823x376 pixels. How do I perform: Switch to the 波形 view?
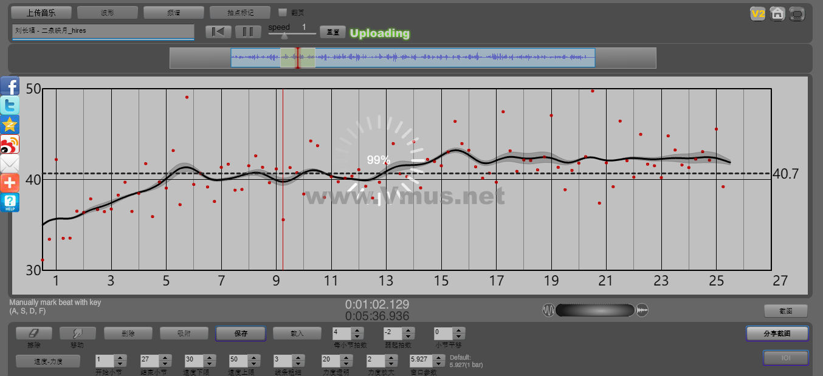108,12
